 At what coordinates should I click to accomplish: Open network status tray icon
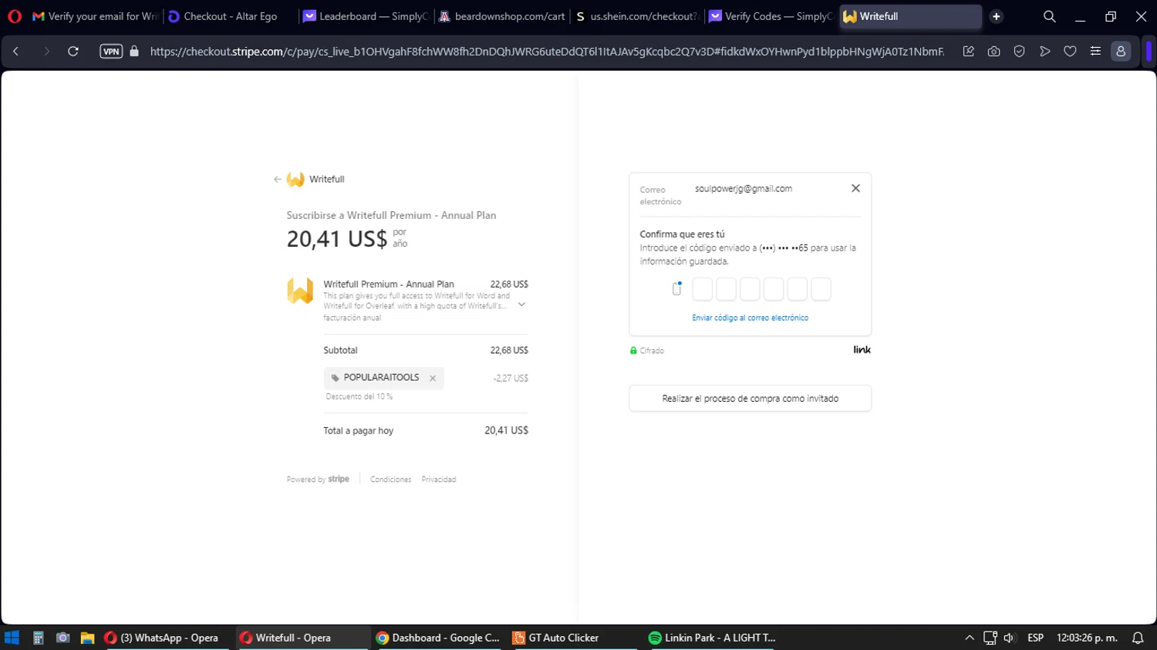[x=990, y=638]
